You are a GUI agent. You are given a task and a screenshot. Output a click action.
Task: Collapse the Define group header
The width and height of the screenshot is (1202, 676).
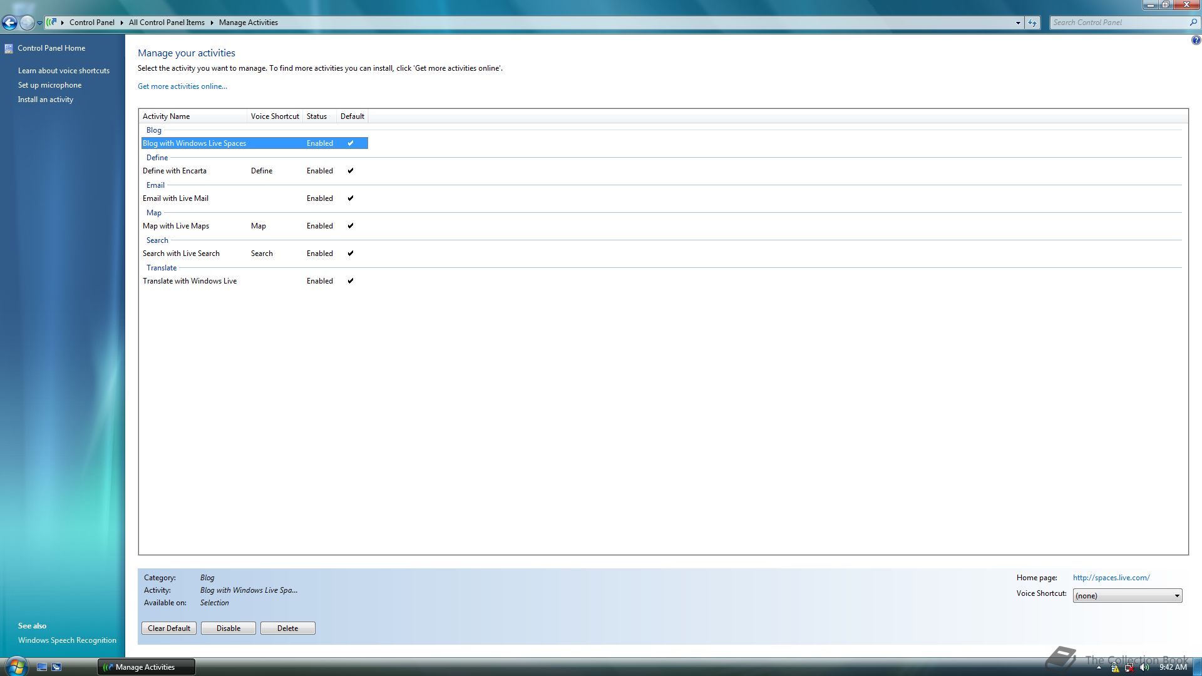(157, 158)
